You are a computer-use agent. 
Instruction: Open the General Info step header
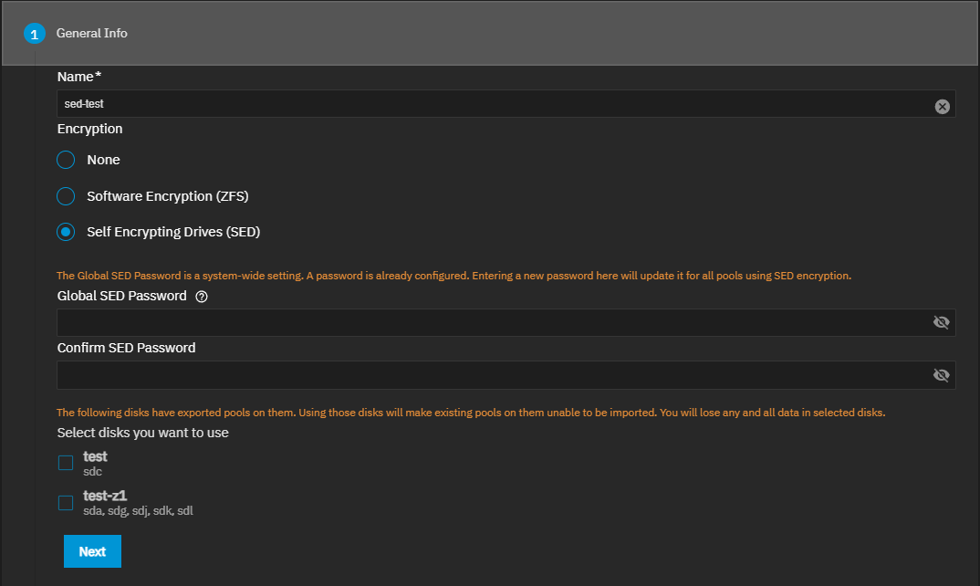tap(92, 34)
